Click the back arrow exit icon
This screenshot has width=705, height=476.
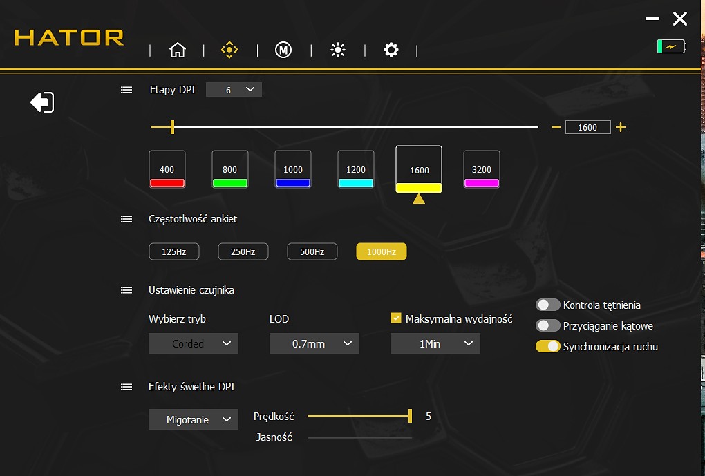point(41,102)
